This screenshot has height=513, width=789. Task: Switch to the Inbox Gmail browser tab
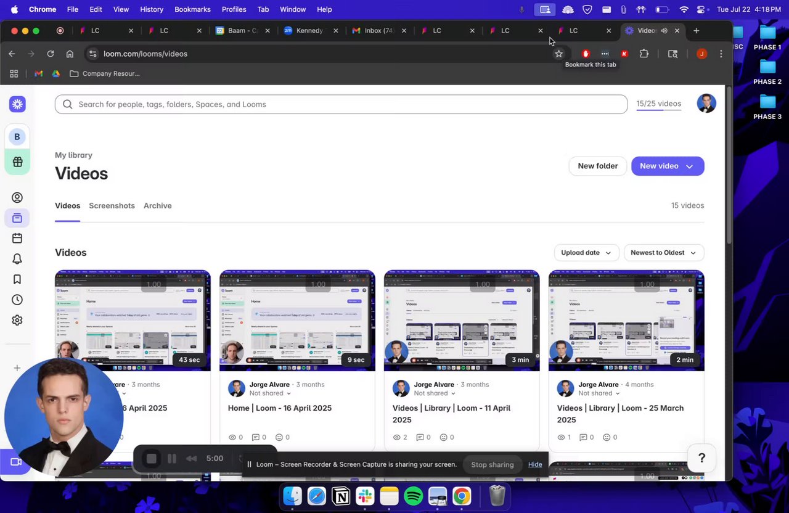pyautogui.click(x=378, y=30)
